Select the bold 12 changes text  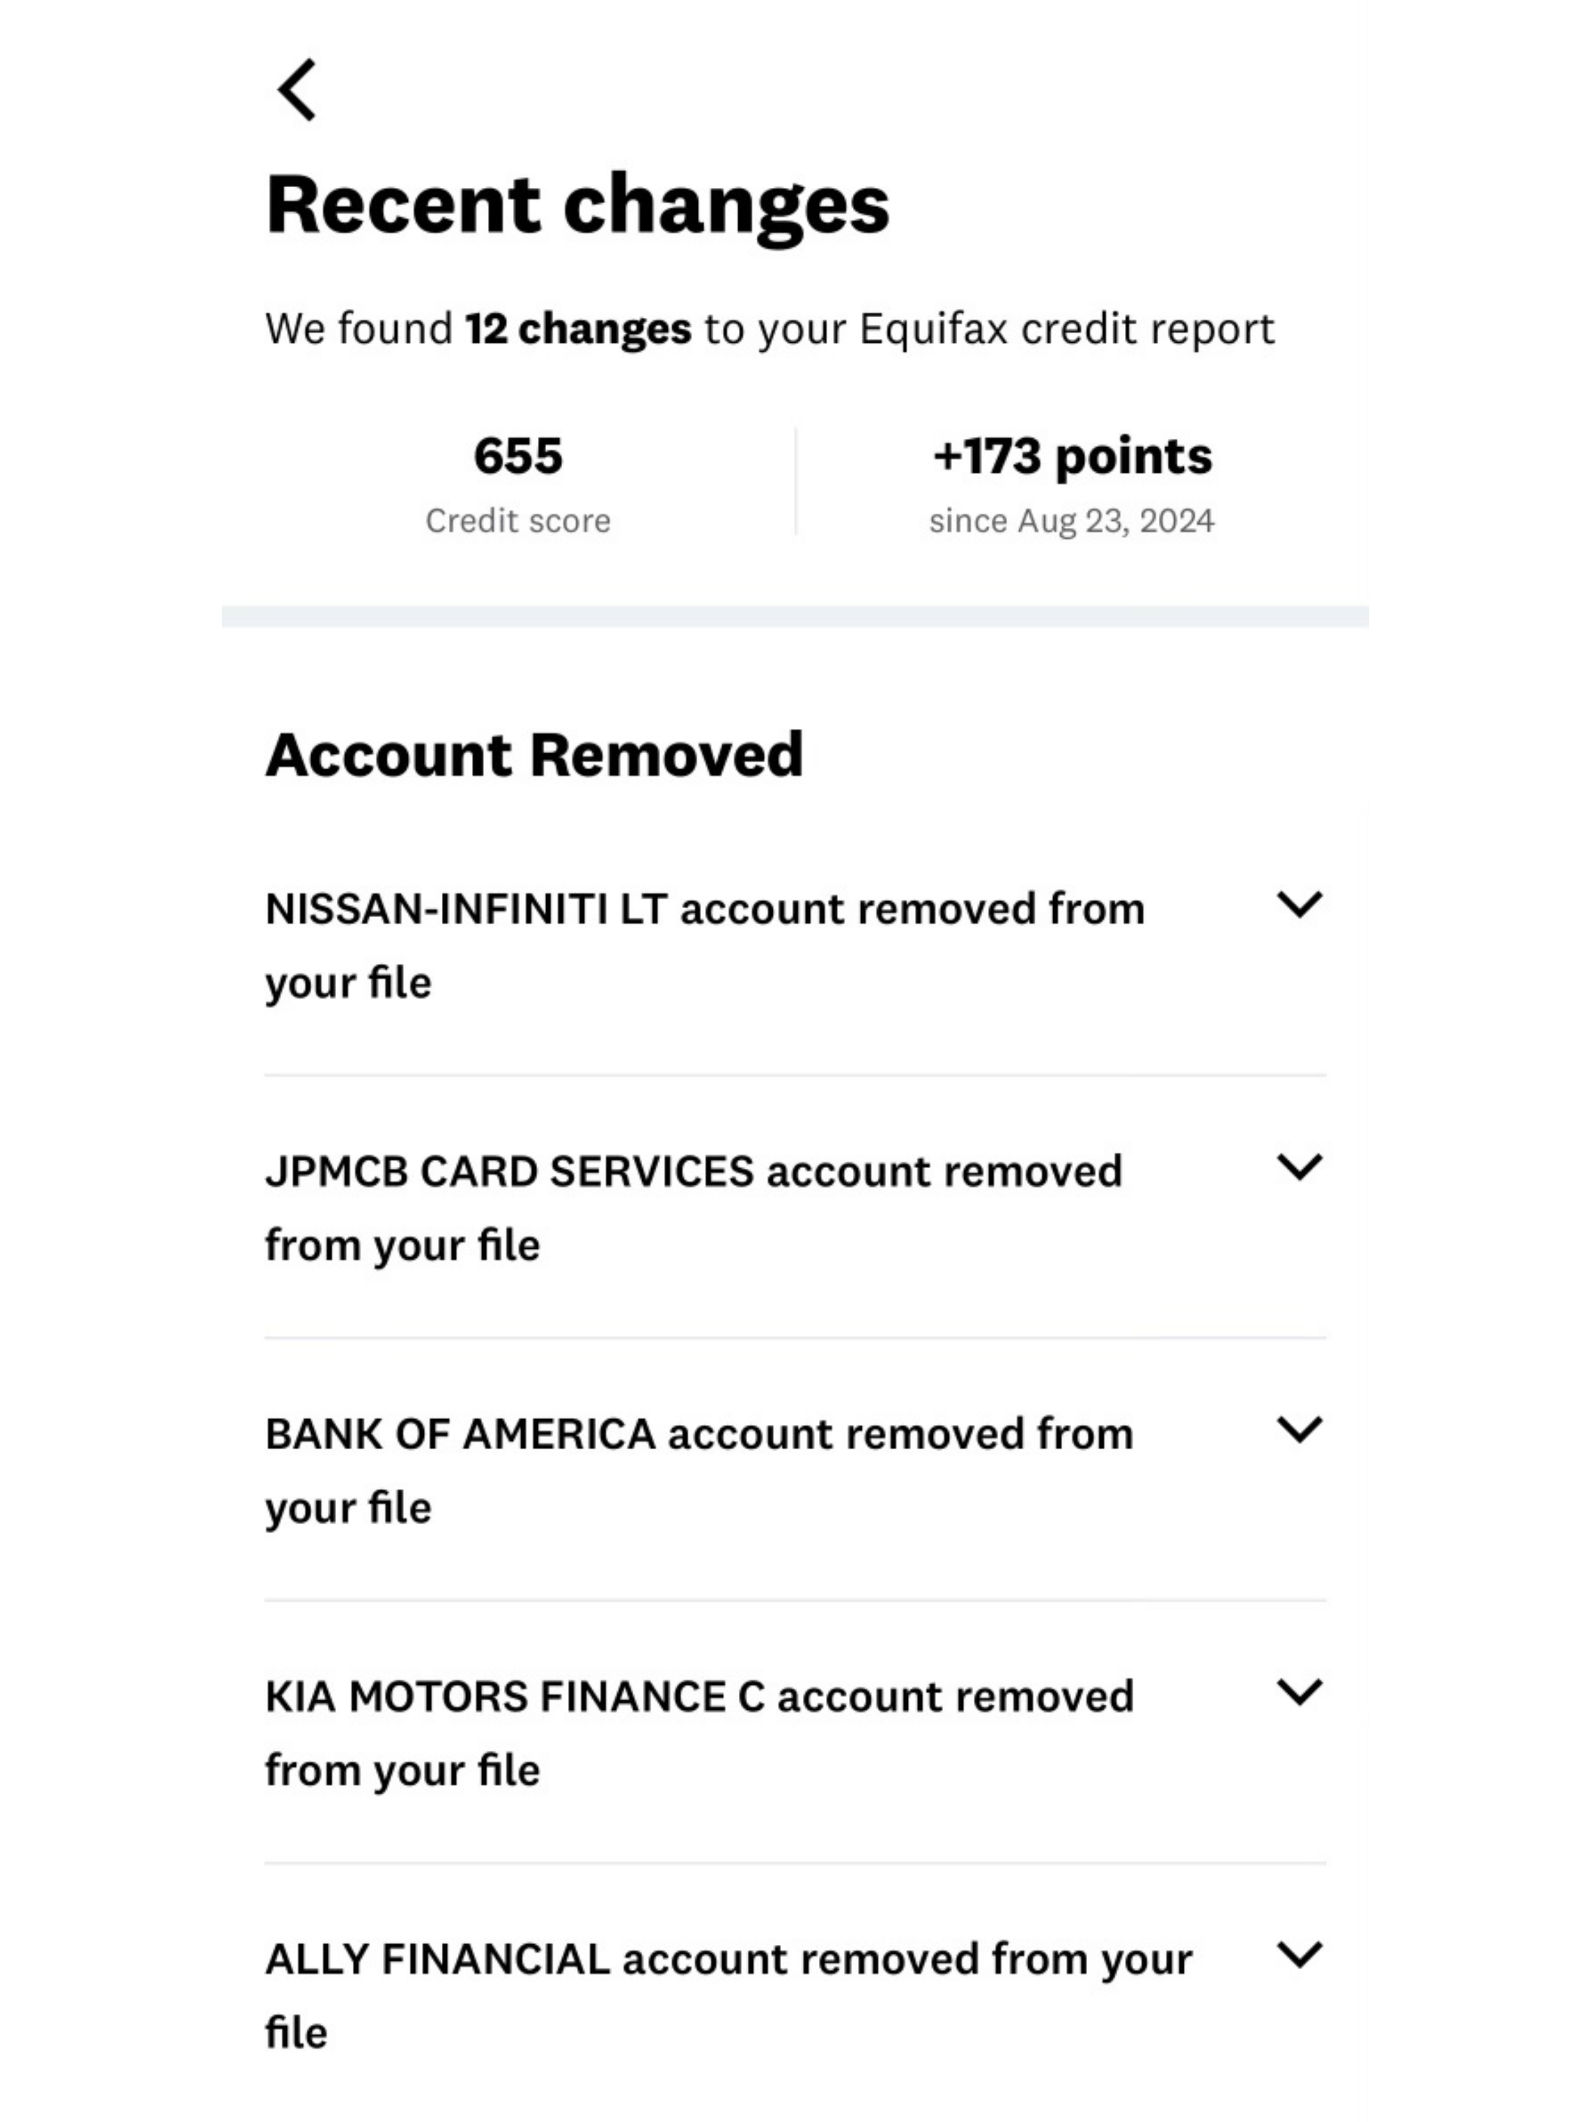pos(578,329)
